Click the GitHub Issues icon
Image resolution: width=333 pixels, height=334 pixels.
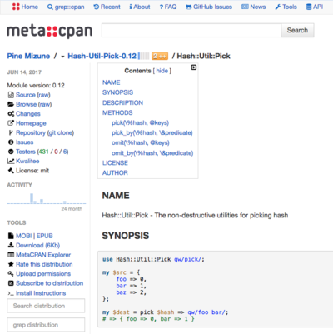(x=189, y=7)
